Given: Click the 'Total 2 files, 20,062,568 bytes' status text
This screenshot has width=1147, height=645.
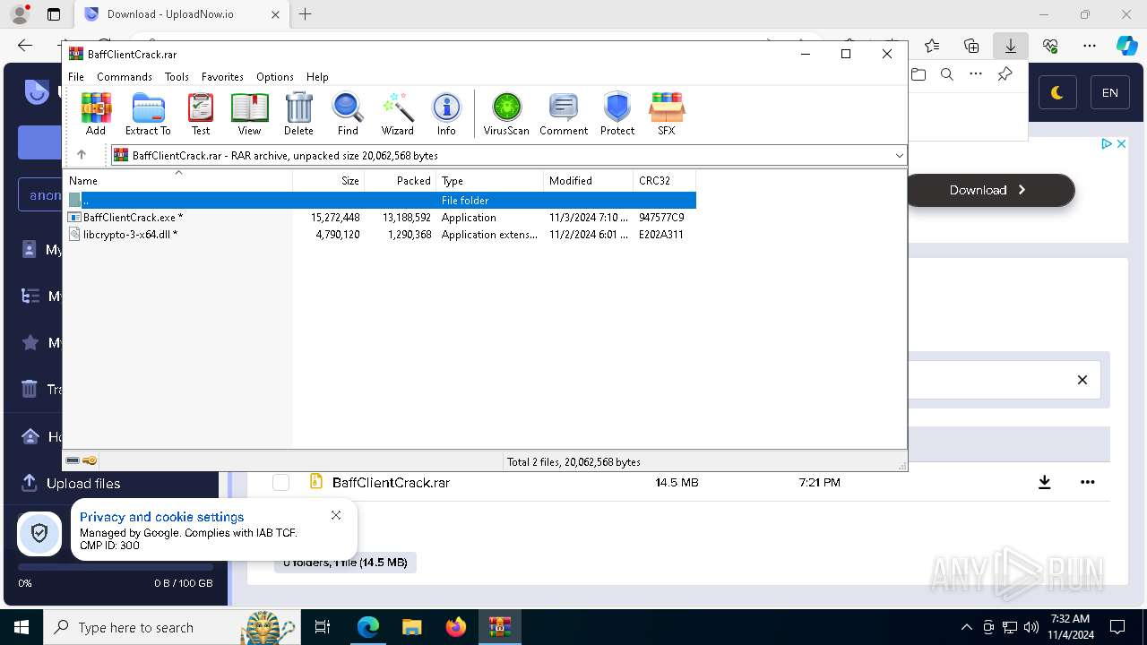Looking at the screenshot, I should 573,462.
